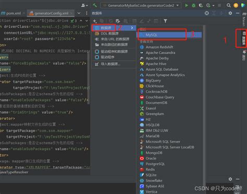Open database panel settings via the gear icon

pos(230,13)
